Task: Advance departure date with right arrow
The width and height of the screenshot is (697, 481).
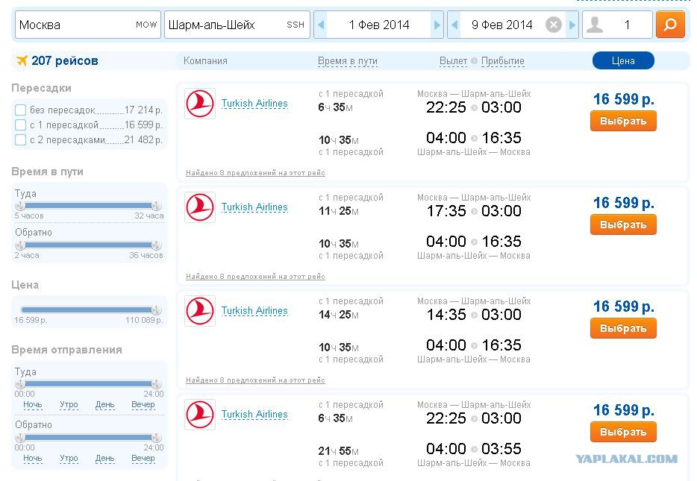Action: [437, 25]
